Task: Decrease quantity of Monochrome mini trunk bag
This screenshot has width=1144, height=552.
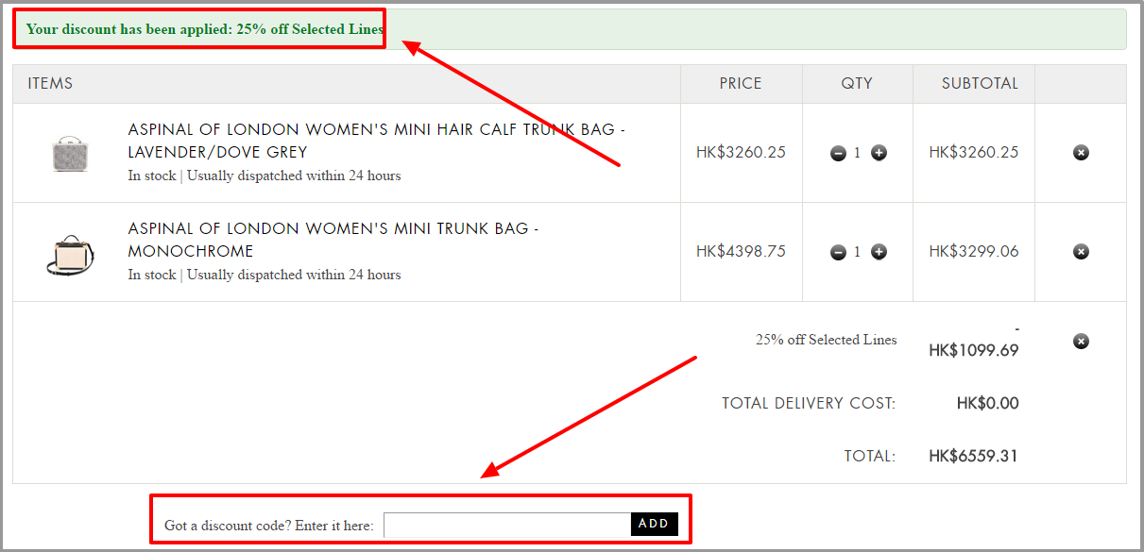Action: click(x=838, y=252)
